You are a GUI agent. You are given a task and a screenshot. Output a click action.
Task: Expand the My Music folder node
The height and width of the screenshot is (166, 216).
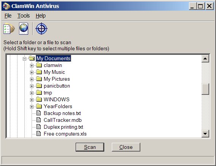pyautogui.click(x=32, y=72)
